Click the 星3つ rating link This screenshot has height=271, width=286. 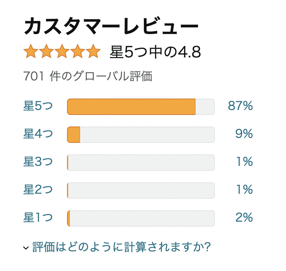38,162
